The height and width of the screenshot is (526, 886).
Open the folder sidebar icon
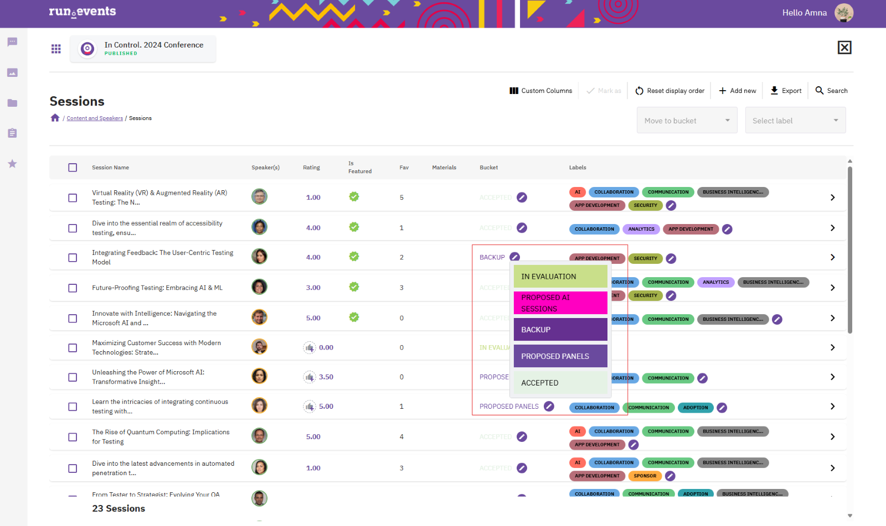[x=12, y=103]
